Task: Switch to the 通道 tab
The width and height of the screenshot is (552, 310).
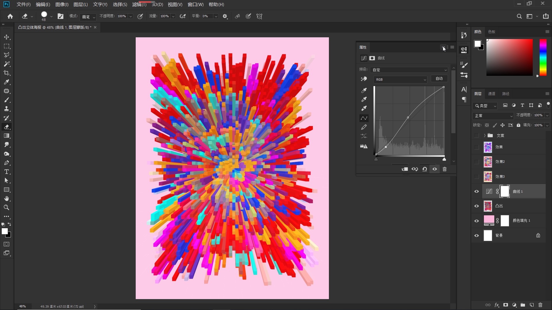Action: click(x=491, y=94)
